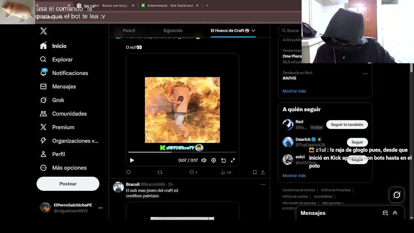Click Mostrar más under trends
414x233 pixels.
click(x=294, y=91)
